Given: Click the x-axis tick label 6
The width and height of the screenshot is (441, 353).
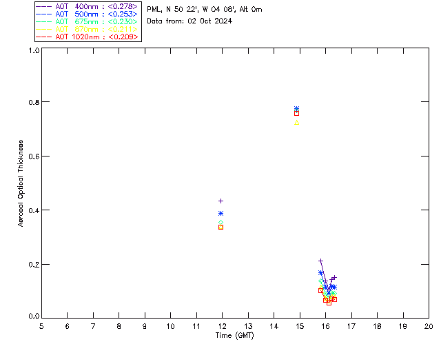Looking at the screenshot, I should [68, 326].
